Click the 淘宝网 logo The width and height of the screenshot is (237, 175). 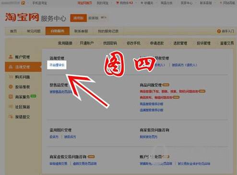(x=22, y=17)
